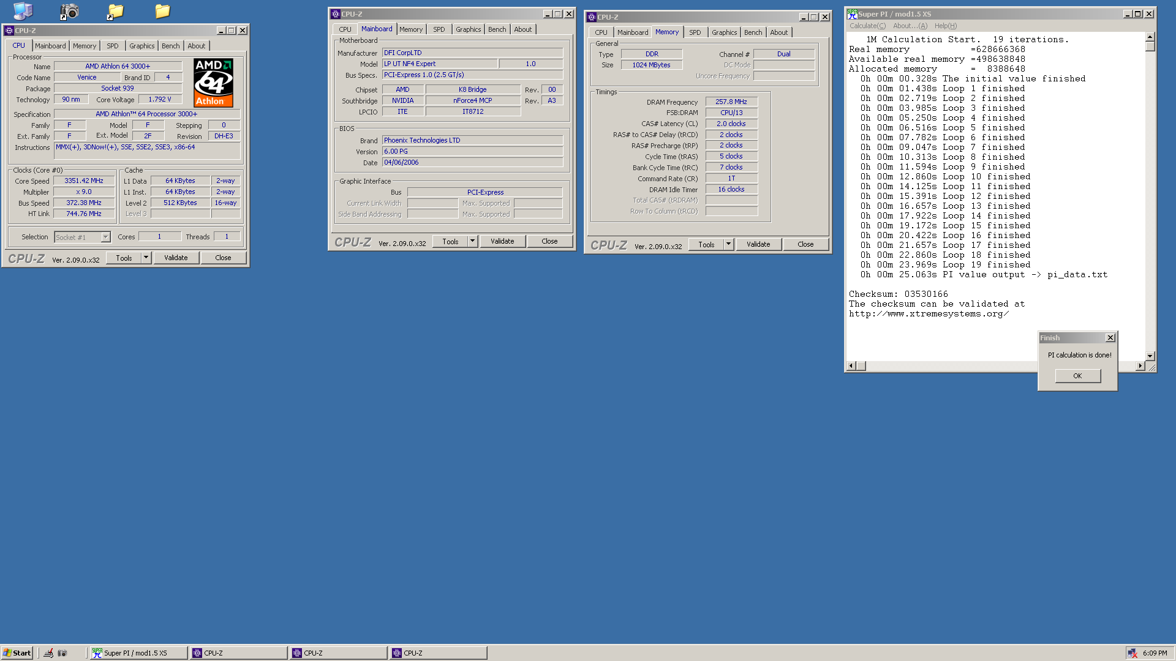Open About tab in CPU window
The height and width of the screenshot is (661, 1176).
click(197, 46)
